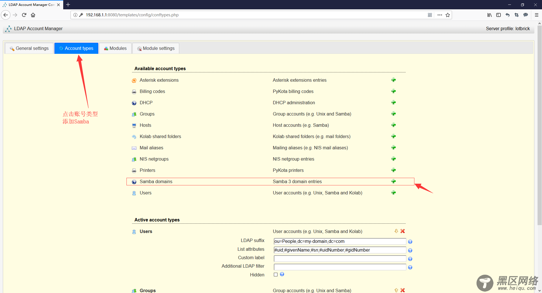Open browser hamburger menu
542x293 pixels.
click(x=537, y=15)
